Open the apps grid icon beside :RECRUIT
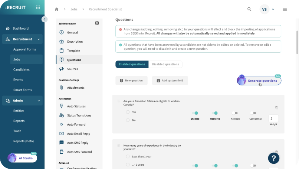Image resolution: width=299 pixels, height=169 pixels. [38, 7]
